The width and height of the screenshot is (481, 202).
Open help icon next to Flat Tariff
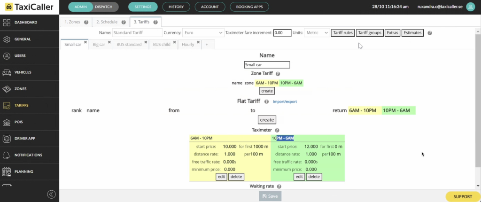267,101
